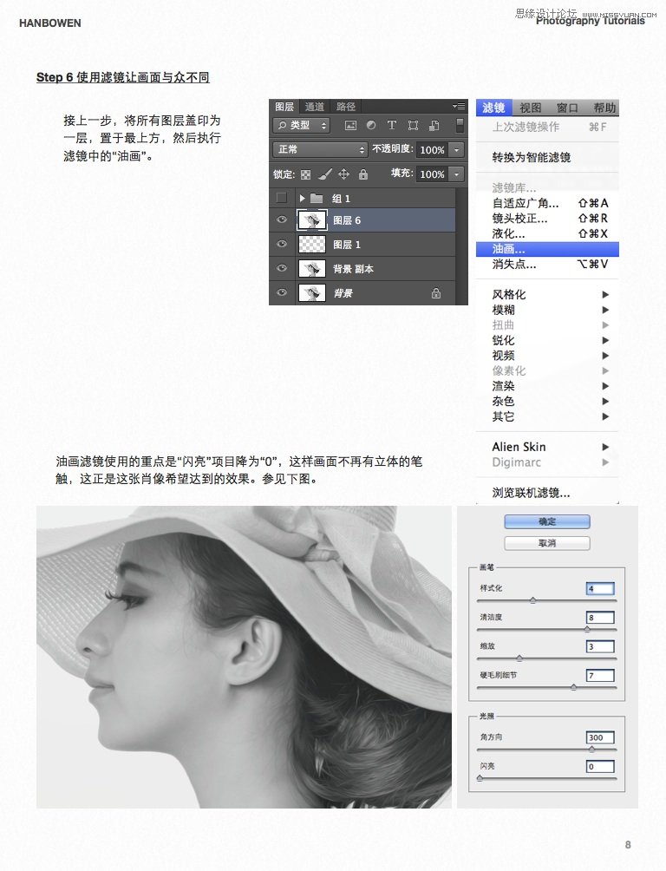666x871 pixels.
Task: Click the 样式化 slider
Action: coord(546,600)
